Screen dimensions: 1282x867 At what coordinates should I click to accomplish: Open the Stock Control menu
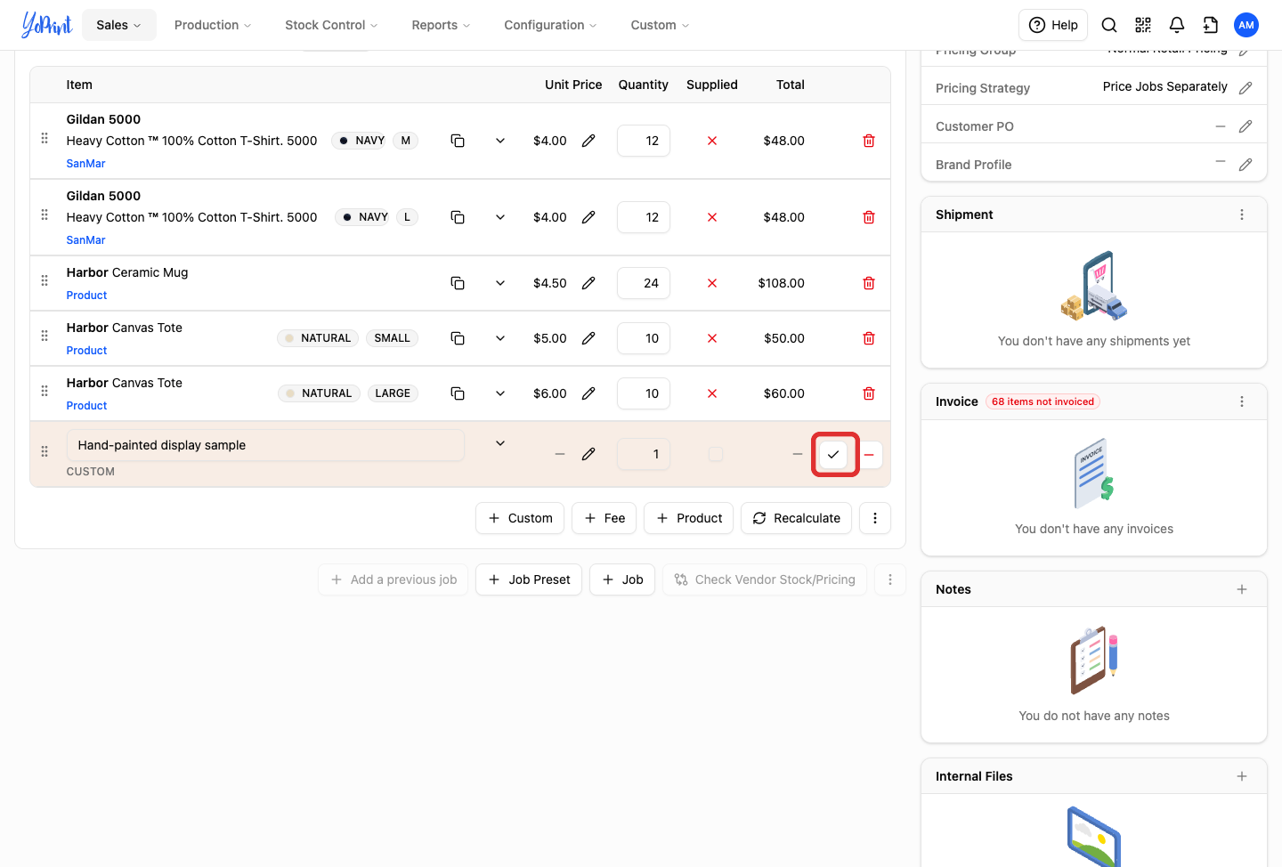pyautogui.click(x=331, y=25)
